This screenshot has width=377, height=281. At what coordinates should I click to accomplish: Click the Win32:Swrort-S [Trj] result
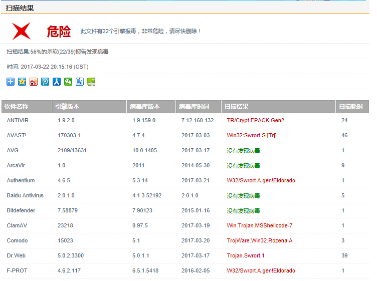click(252, 135)
